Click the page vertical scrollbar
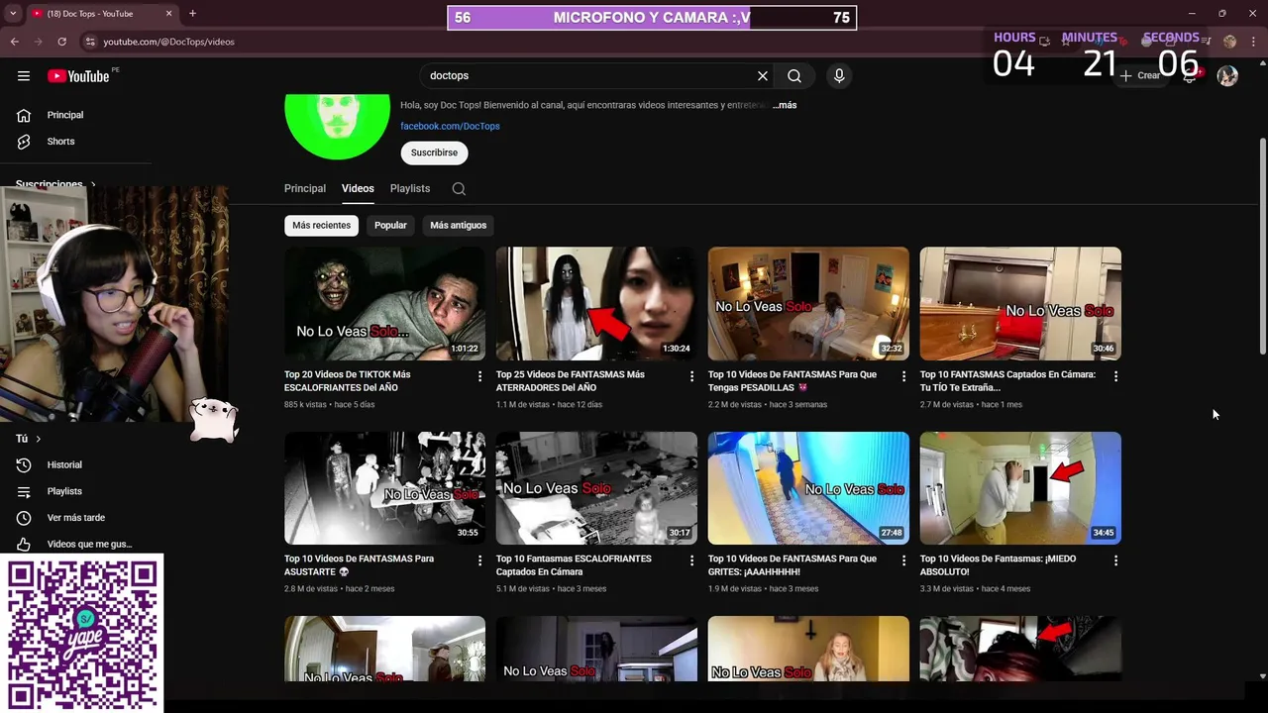Image resolution: width=1268 pixels, height=713 pixels. tap(1262, 246)
